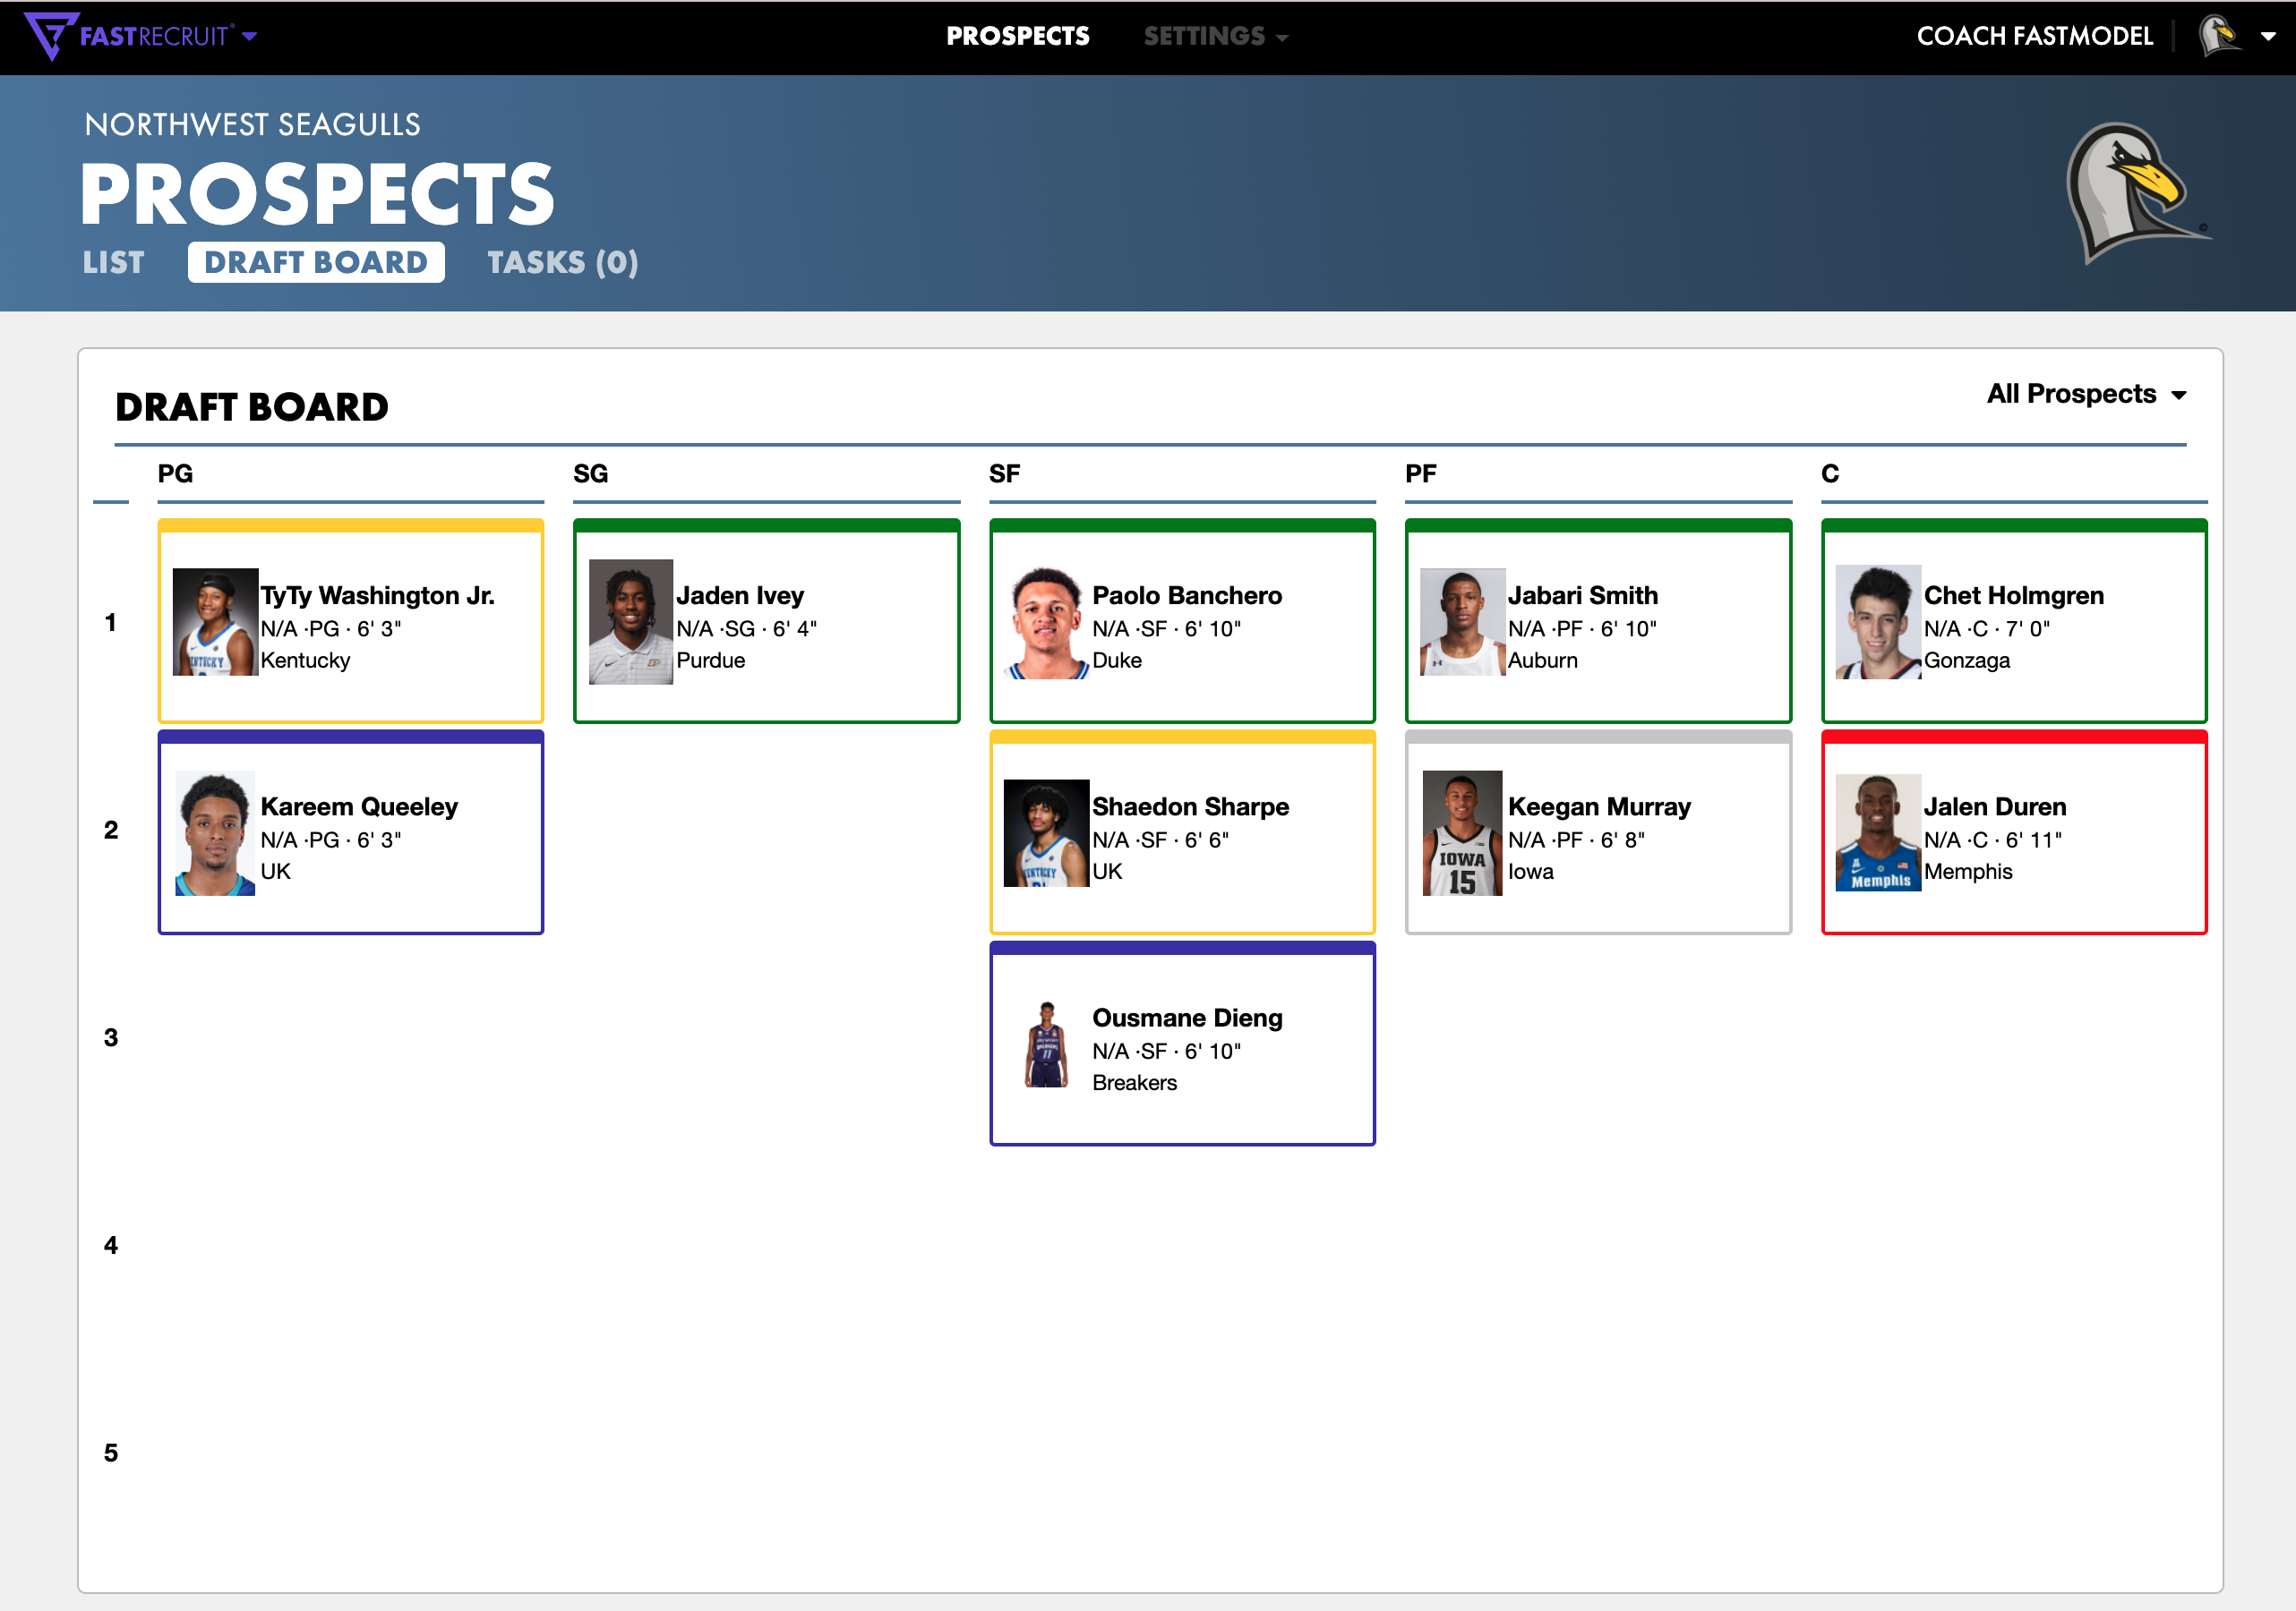Switch to the List tab

[114, 262]
